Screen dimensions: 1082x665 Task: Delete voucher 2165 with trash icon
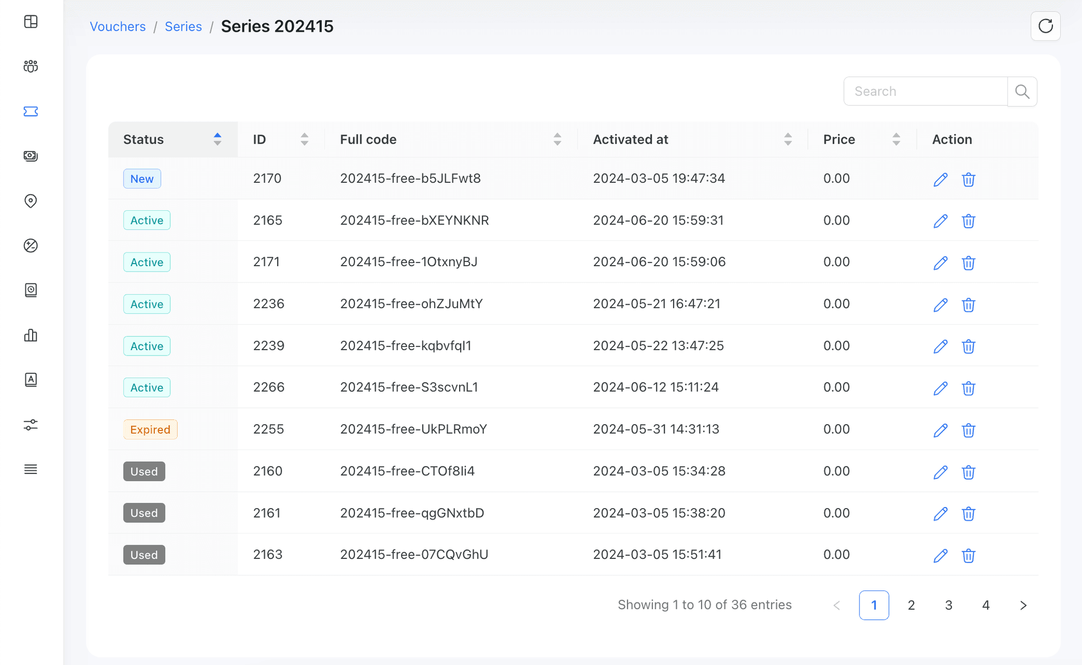point(968,221)
